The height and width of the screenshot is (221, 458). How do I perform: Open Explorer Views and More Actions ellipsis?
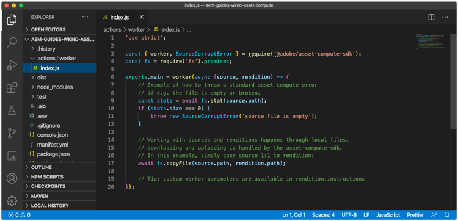click(x=85, y=17)
